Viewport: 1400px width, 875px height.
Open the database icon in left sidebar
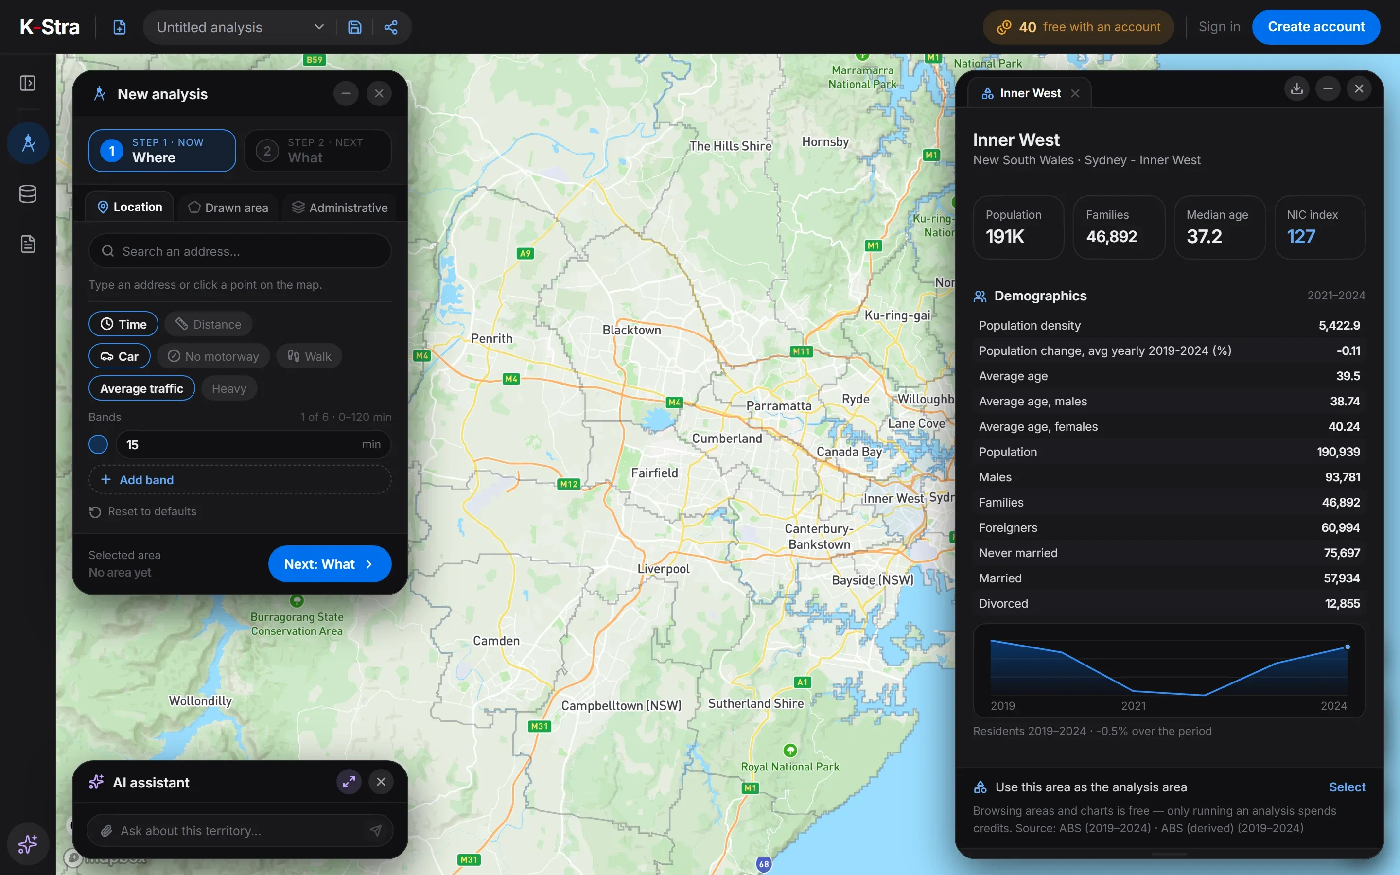pyautogui.click(x=28, y=194)
